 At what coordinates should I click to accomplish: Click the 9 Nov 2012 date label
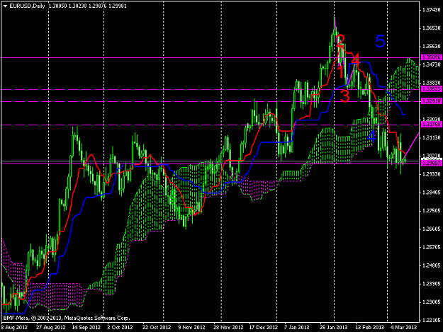[191, 327]
